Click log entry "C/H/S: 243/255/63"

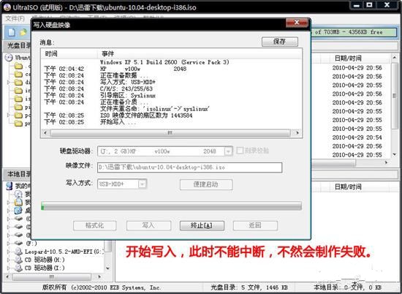tap(126, 89)
